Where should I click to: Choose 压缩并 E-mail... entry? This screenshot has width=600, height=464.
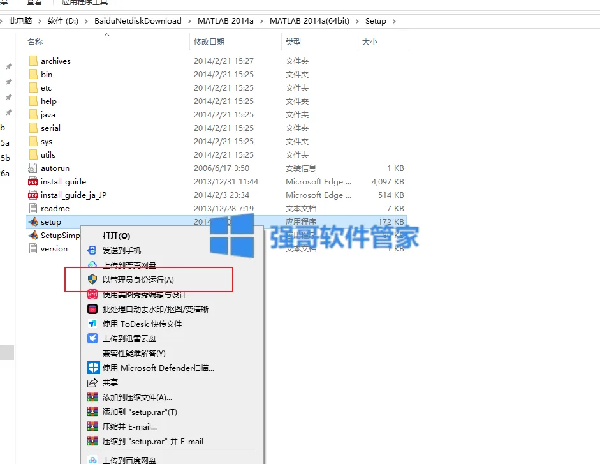coord(129,427)
